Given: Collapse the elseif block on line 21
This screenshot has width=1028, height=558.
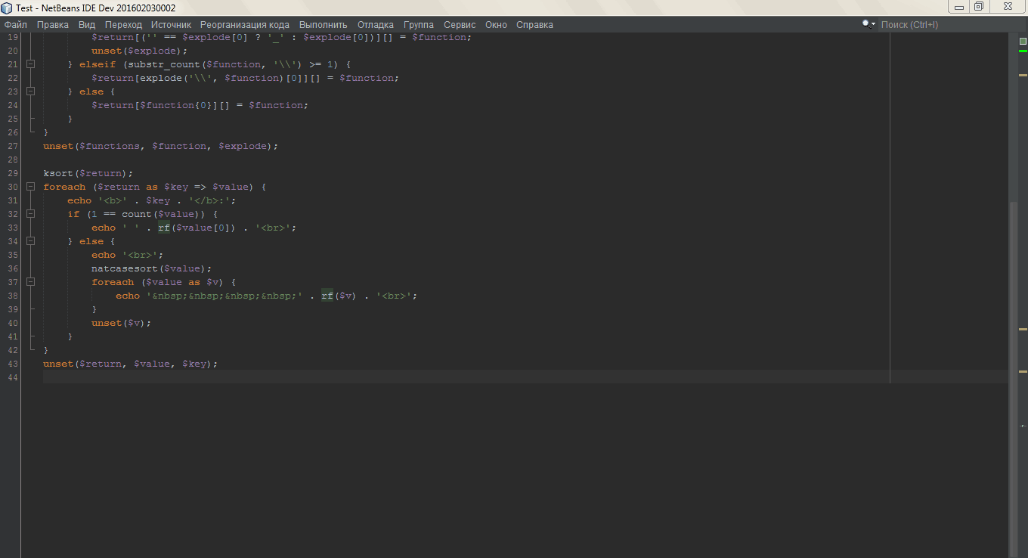Looking at the screenshot, I should tap(31, 64).
